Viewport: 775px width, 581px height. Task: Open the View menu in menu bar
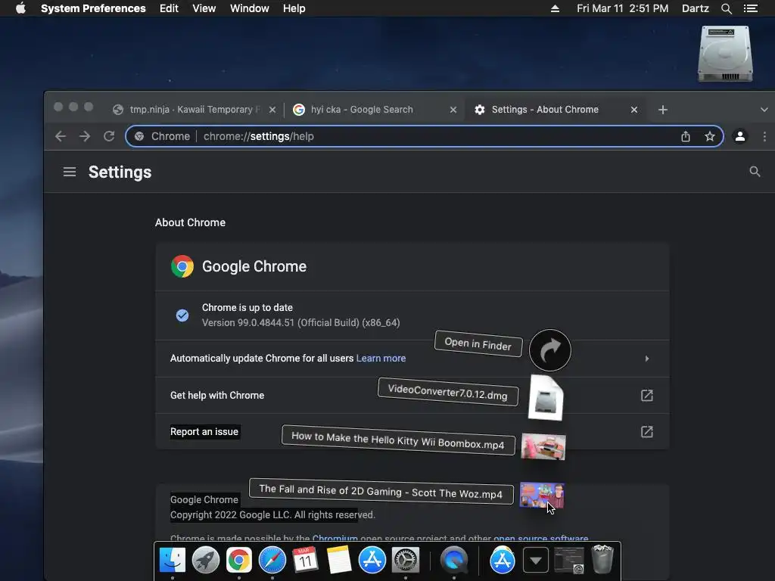[x=204, y=8]
